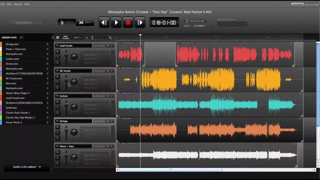The image size is (320, 180).
Task: Select Guitars.wav in session files
Action: tap(12, 59)
